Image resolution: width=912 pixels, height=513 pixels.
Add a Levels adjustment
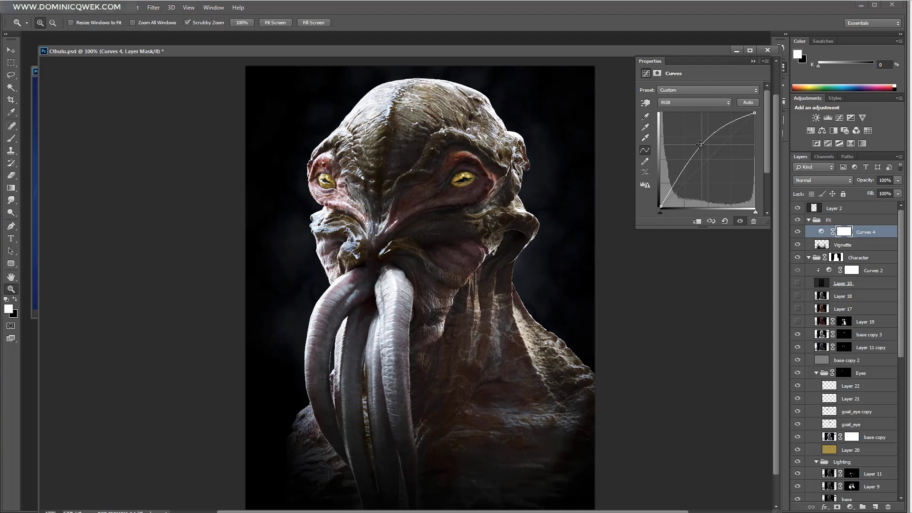(x=827, y=117)
